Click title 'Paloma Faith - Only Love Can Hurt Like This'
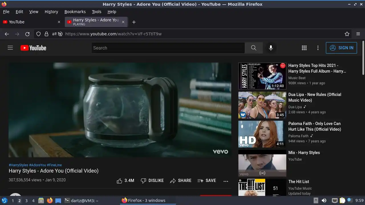This screenshot has height=205, width=365. (315, 126)
